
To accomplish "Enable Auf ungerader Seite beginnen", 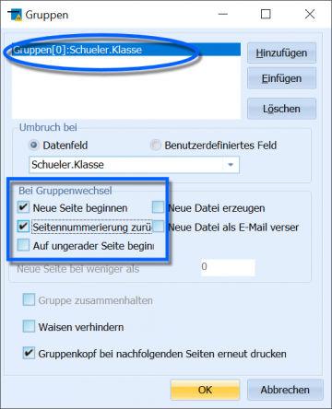I will (23, 245).
